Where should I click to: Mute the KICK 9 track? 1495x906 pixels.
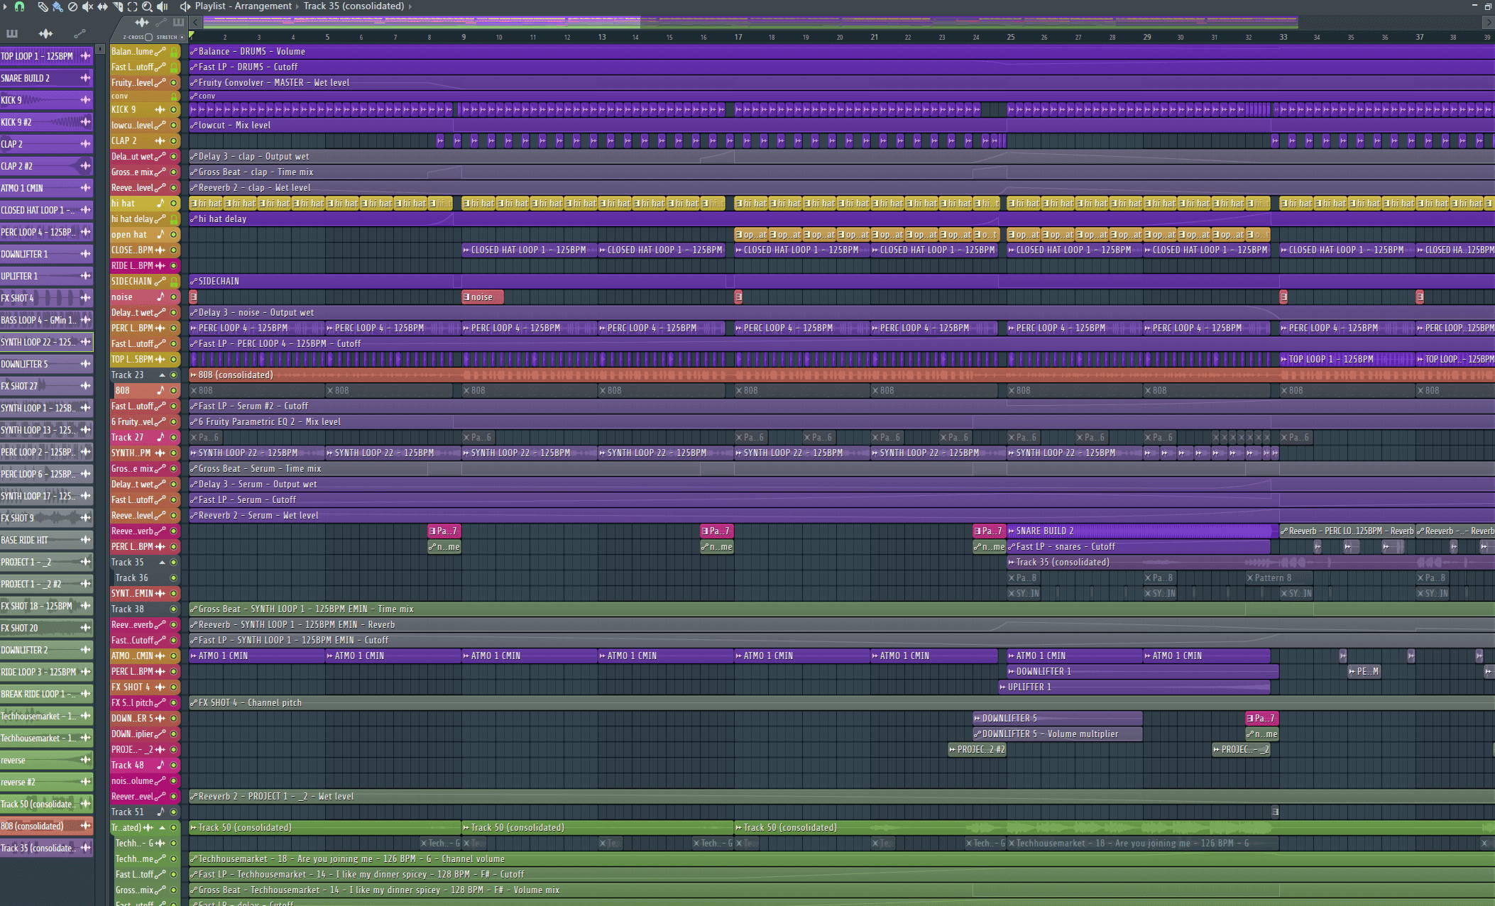(x=173, y=110)
